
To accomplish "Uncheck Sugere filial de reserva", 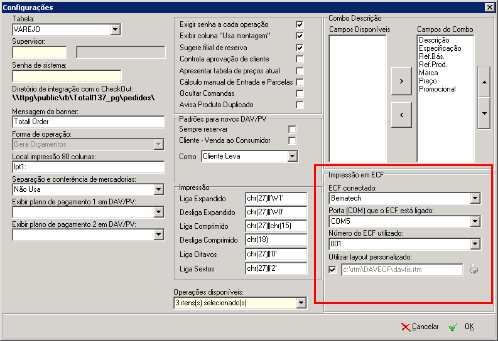I will point(300,48).
